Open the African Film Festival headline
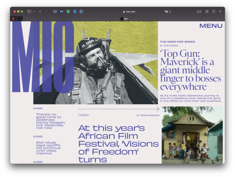Screen dimensions: 235x177 [x=118, y=144]
